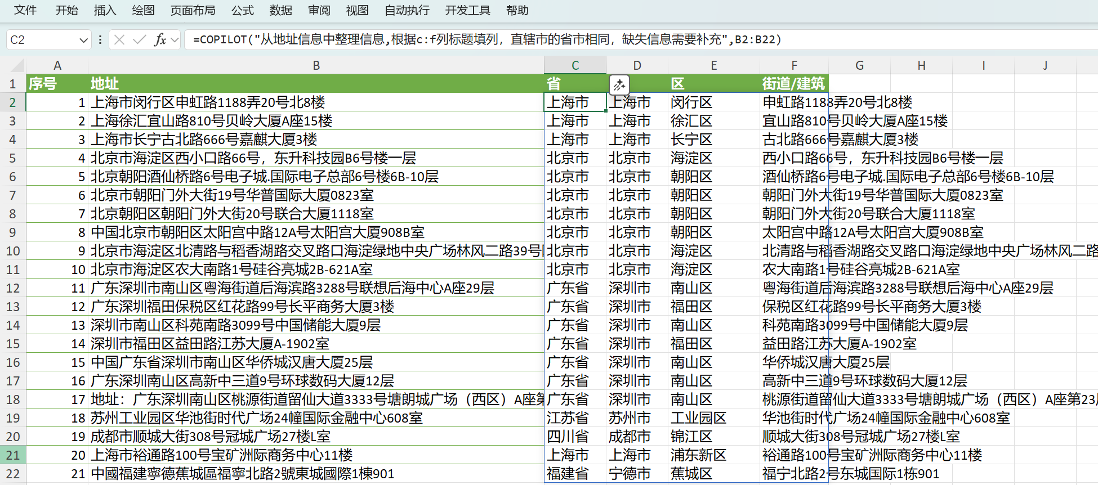
Task: Click the floating Copilot icon beside the 省 header
Action: pos(619,85)
